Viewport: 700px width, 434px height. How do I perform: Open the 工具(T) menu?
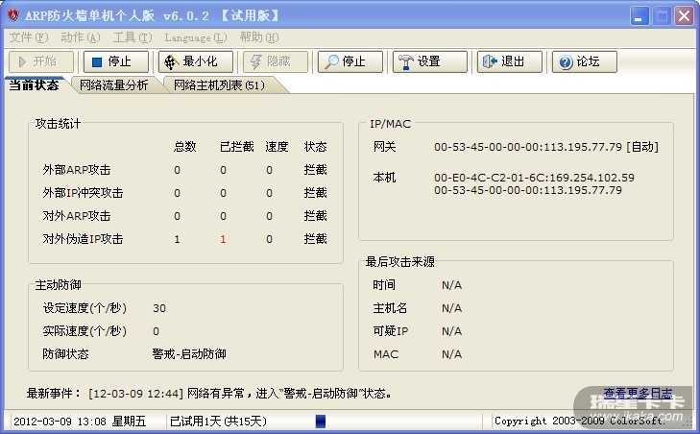click(133, 37)
